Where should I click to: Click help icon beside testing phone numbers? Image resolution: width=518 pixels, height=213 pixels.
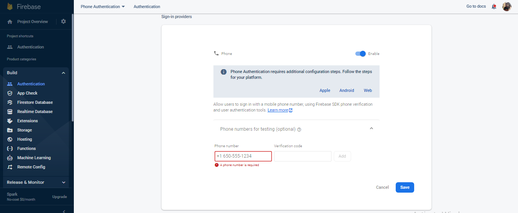(x=299, y=130)
